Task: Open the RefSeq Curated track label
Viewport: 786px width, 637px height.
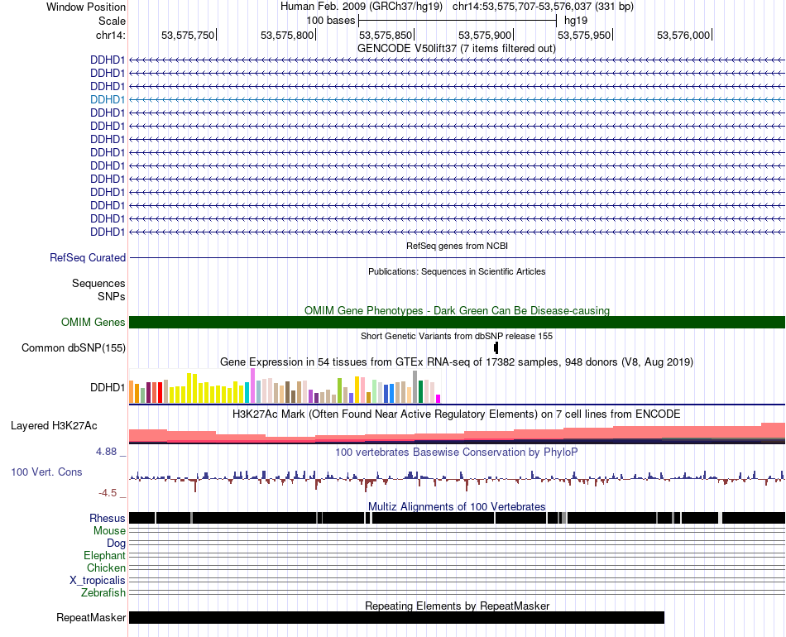Action: 87,257
